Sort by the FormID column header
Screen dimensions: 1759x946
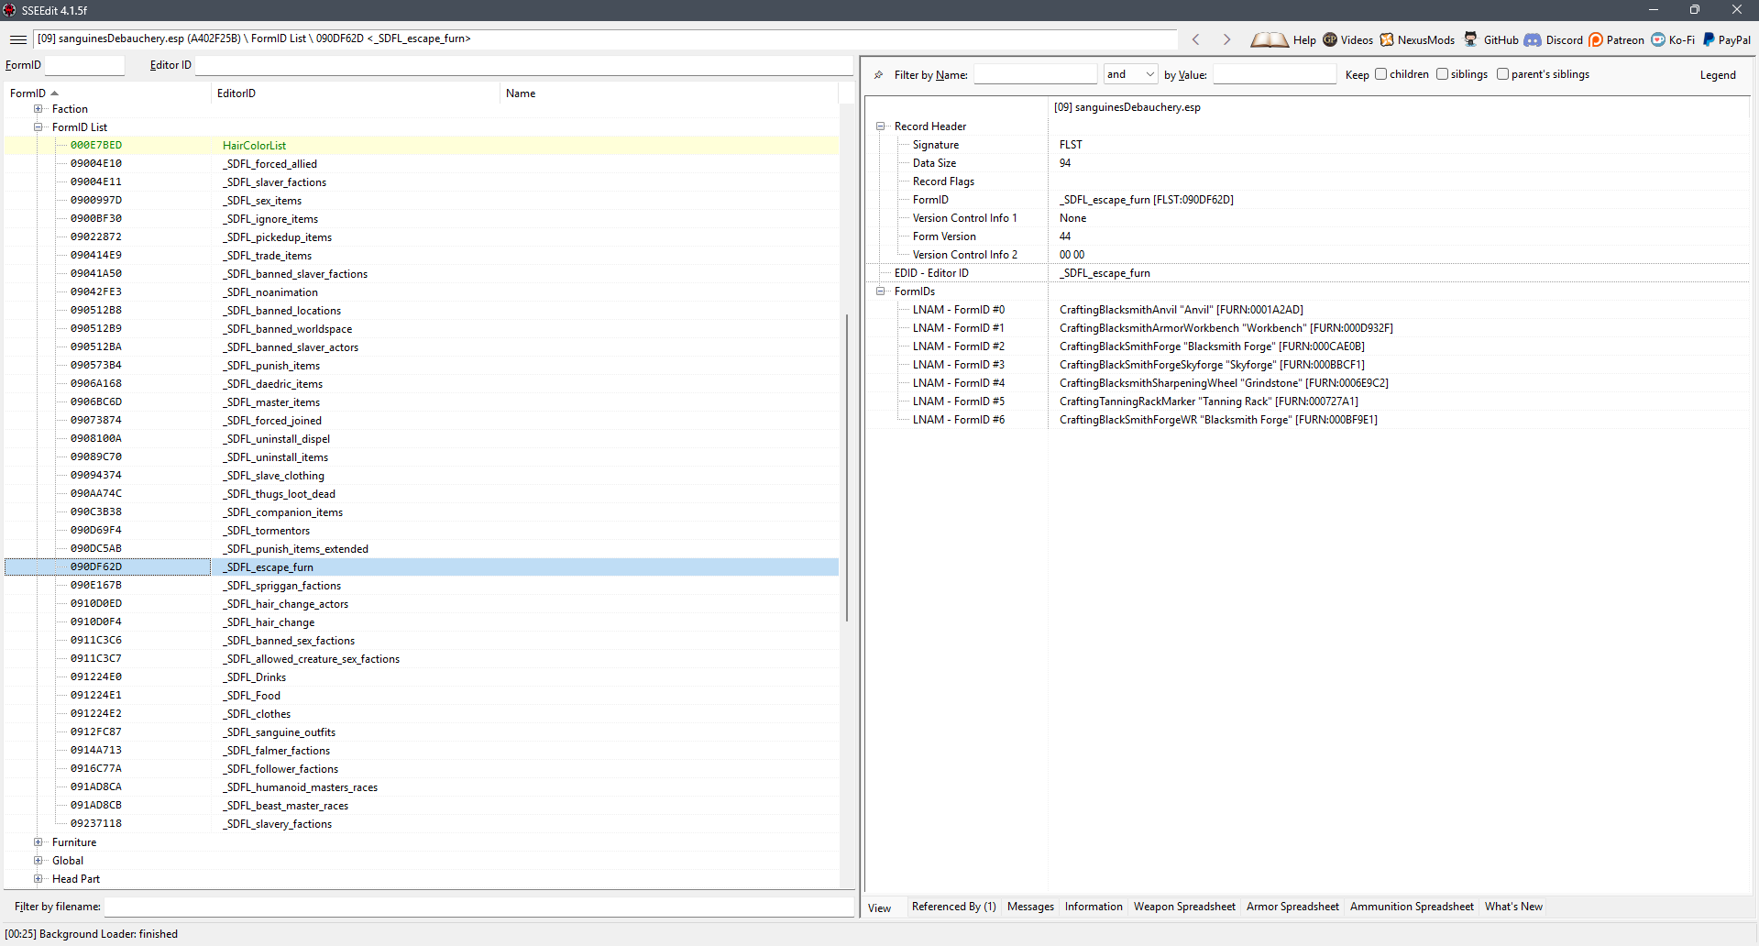107,93
